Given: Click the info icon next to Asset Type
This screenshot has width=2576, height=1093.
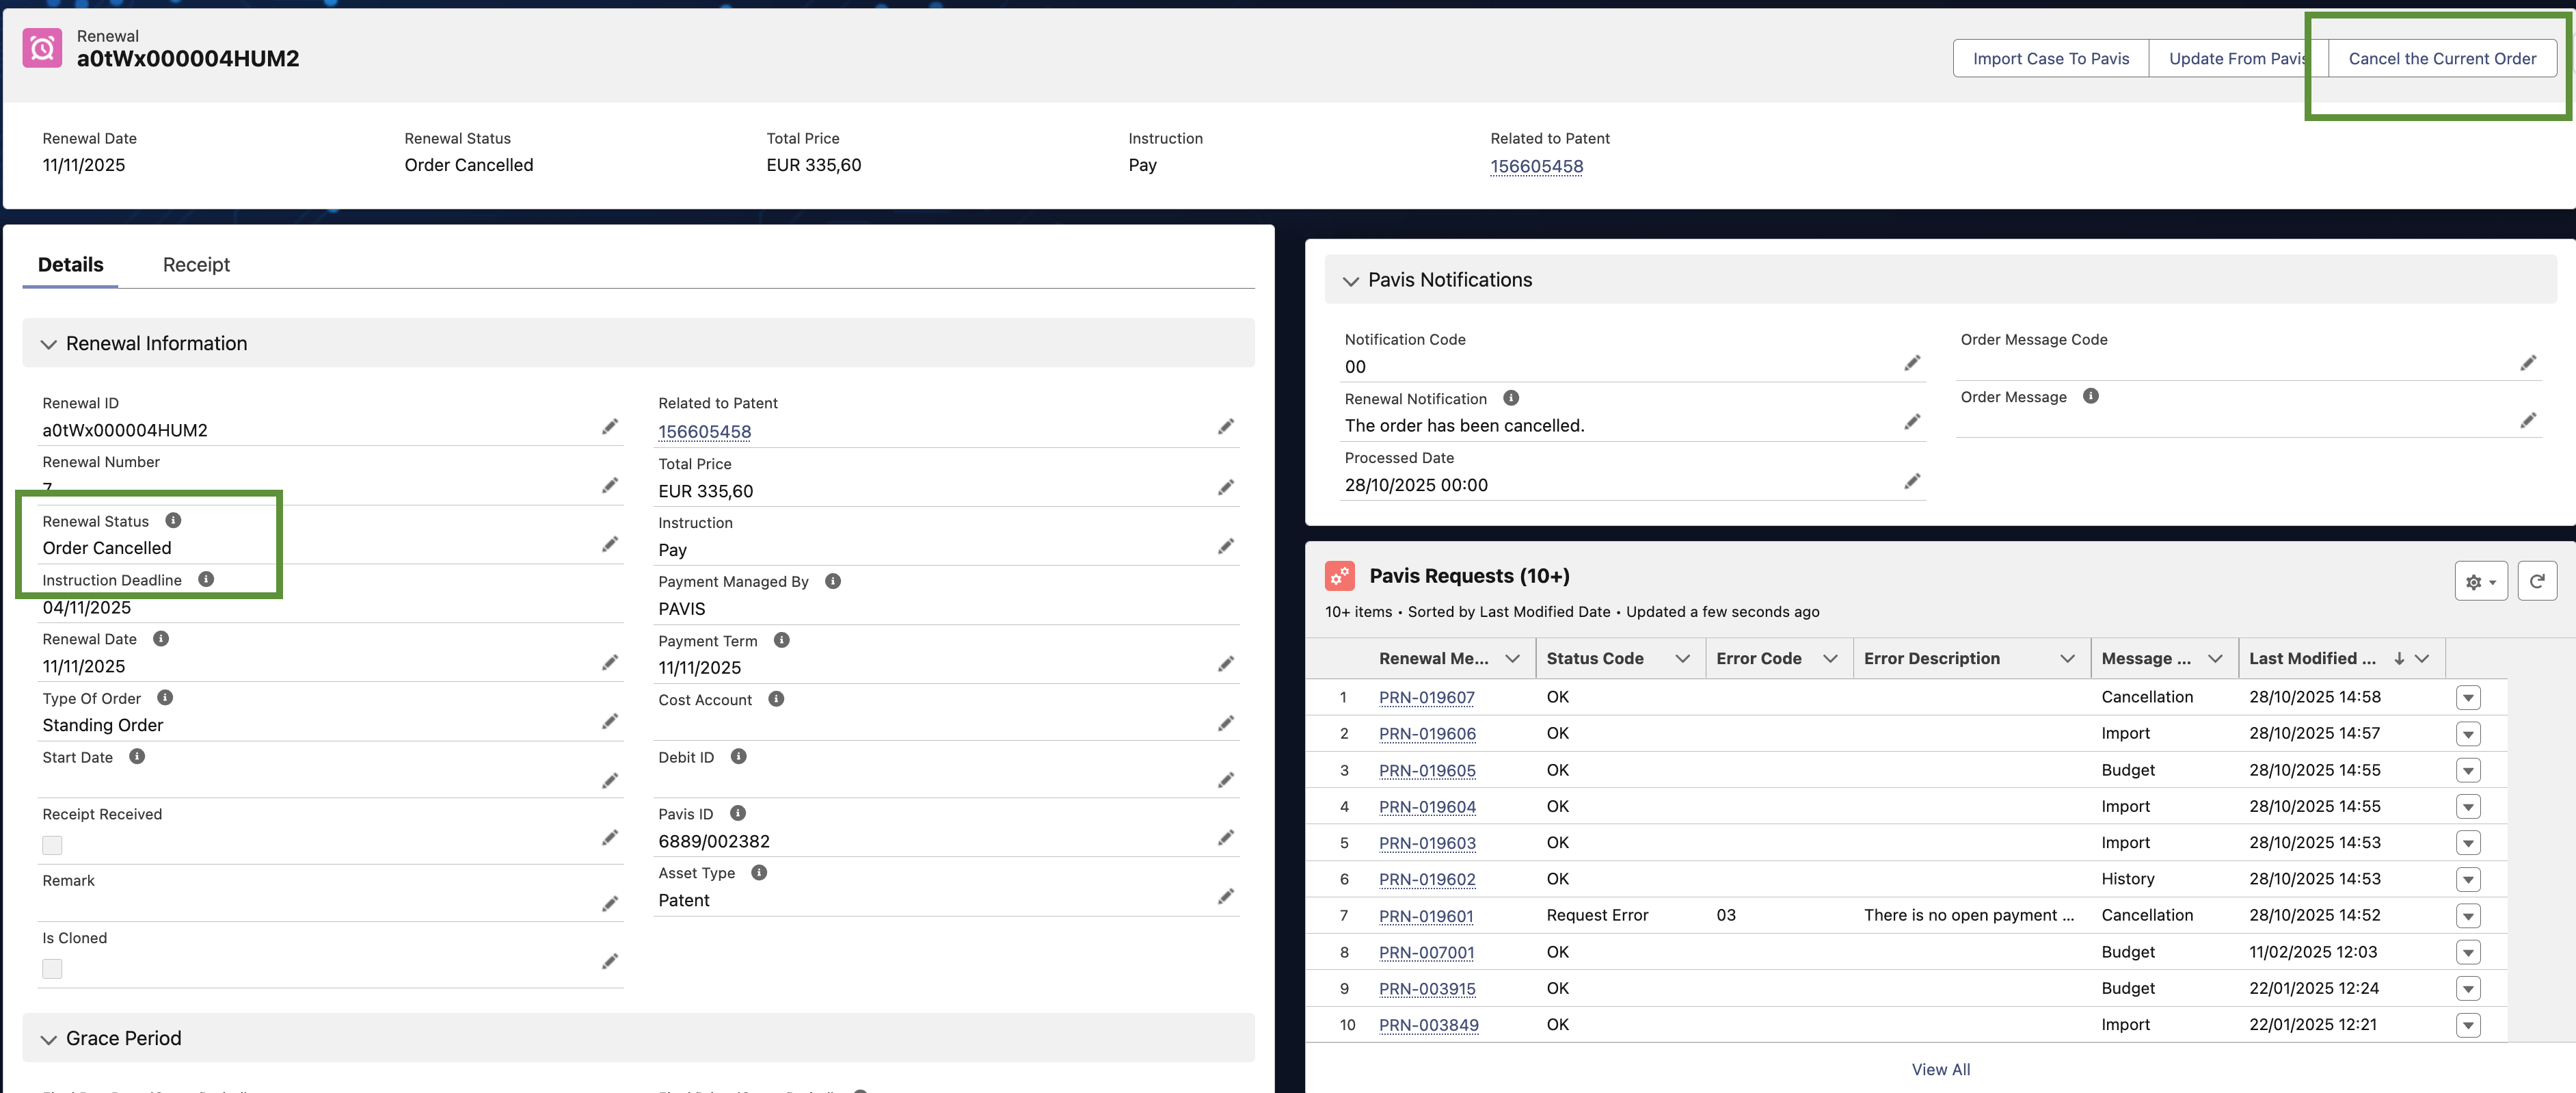Looking at the screenshot, I should click(759, 873).
